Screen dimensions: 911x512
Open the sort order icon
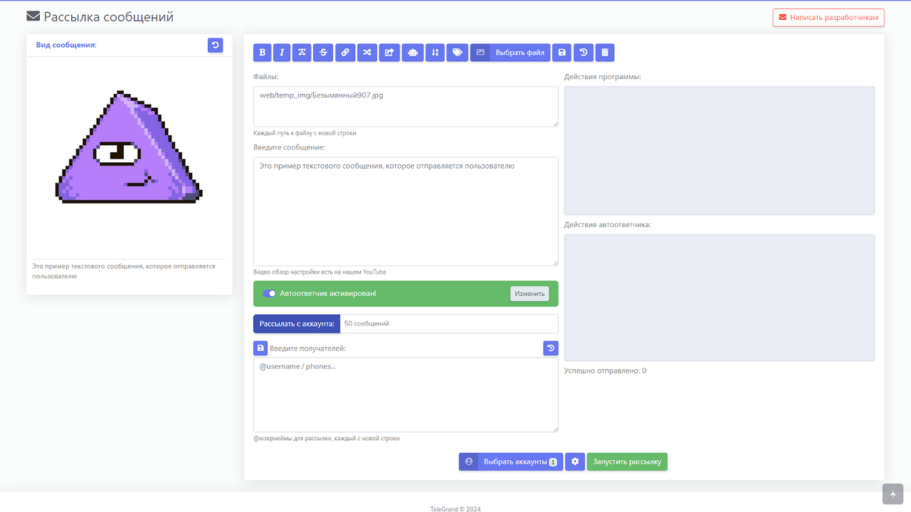pyautogui.click(x=435, y=53)
